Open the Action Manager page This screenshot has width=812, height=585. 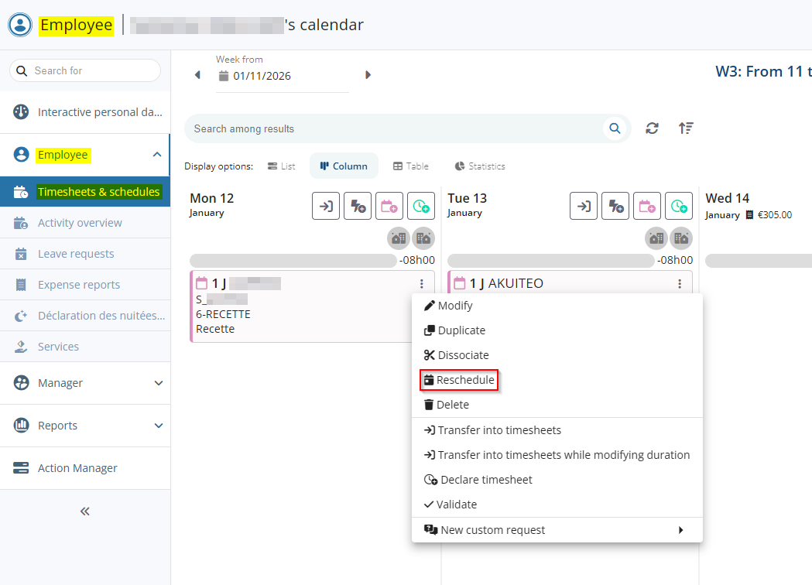point(77,468)
